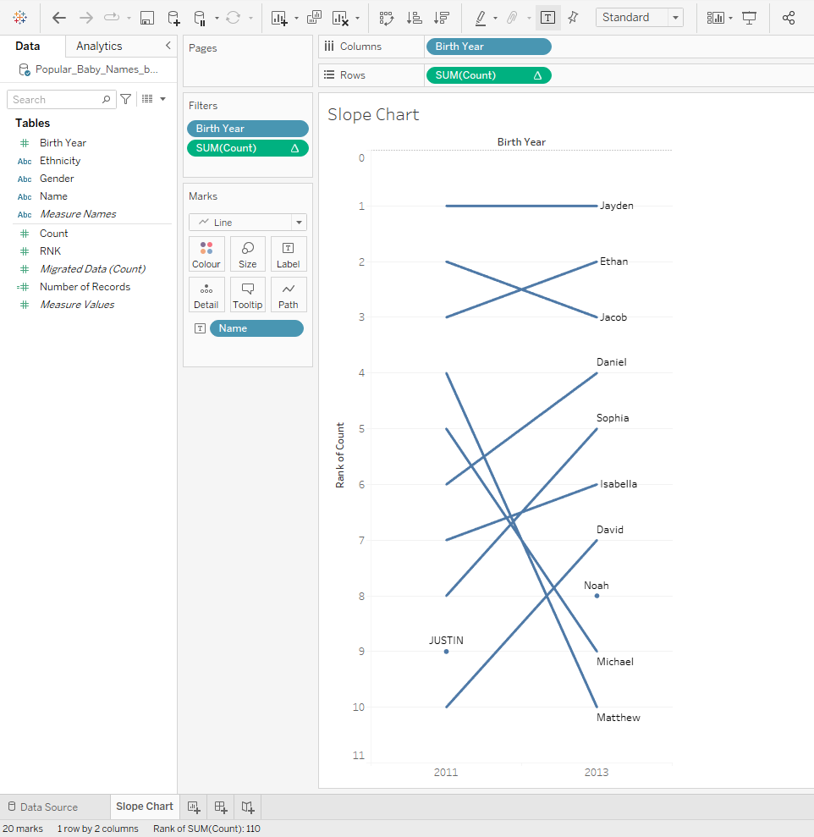Collapse the side pane with the chevron

(168, 46)
